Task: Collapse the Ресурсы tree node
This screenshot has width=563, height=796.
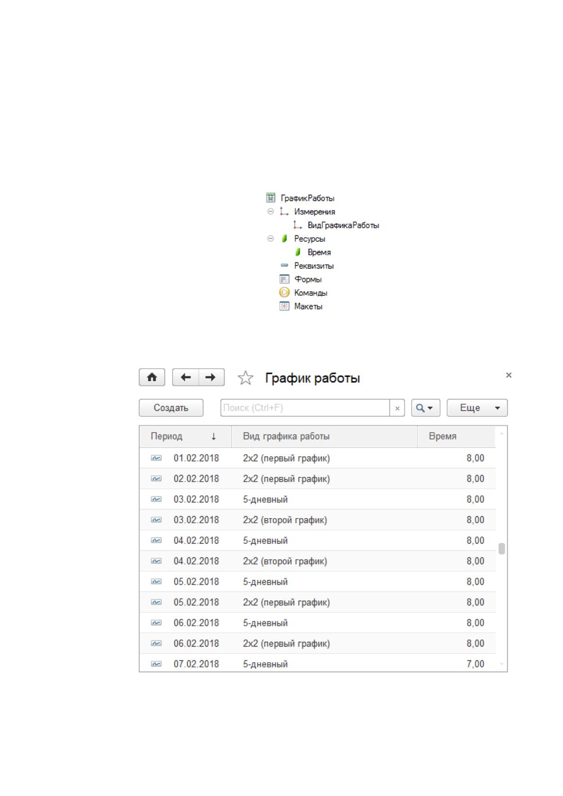Action: coord(270,239)
